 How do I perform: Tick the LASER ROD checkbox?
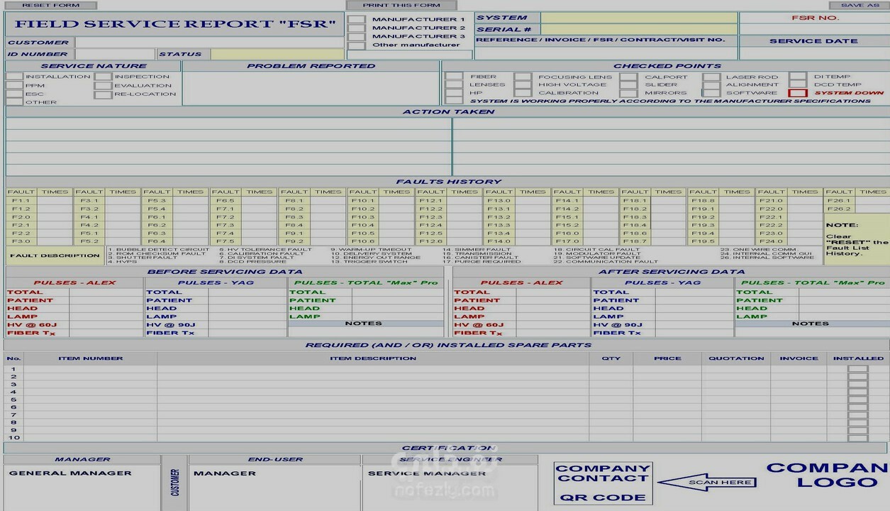[x=711, y=77]
